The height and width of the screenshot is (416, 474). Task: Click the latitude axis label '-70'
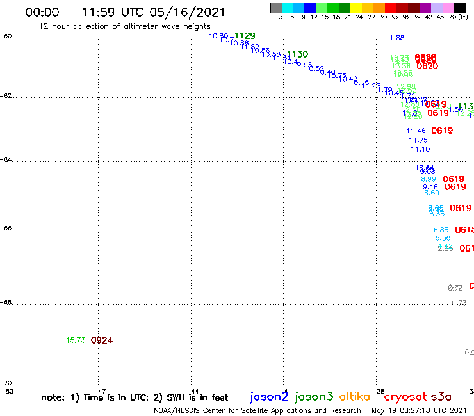pos(6,383)
